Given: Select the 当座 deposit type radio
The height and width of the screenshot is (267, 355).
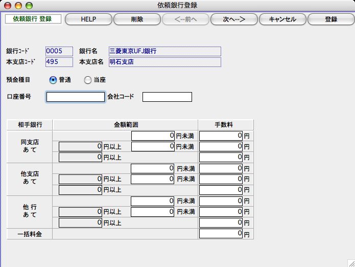Looking at the screenshot, I should coord(88,80).
